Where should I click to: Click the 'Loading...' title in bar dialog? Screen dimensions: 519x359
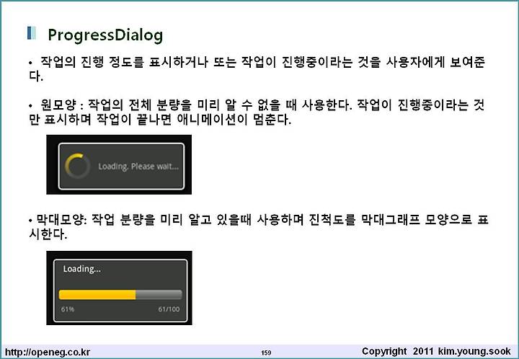click(x=81, y=269)
